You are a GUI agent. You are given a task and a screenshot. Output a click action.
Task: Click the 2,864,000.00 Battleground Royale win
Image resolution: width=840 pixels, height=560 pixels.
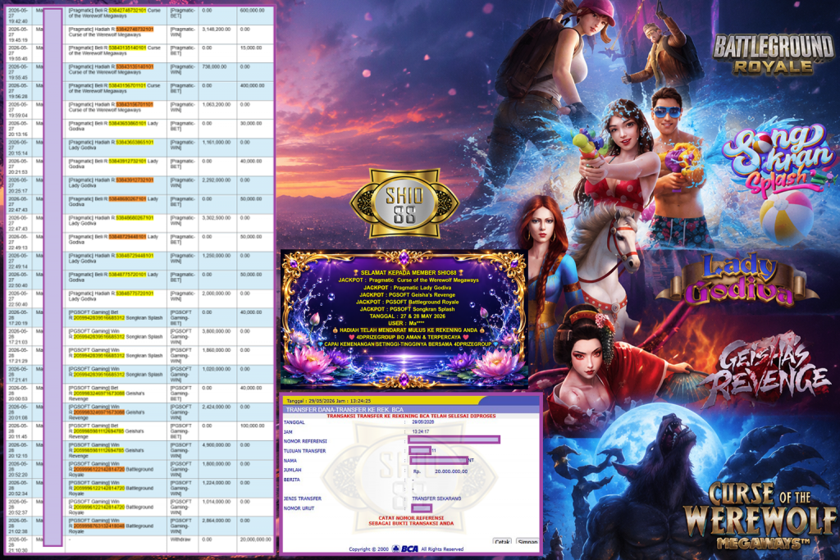point(216,521)
